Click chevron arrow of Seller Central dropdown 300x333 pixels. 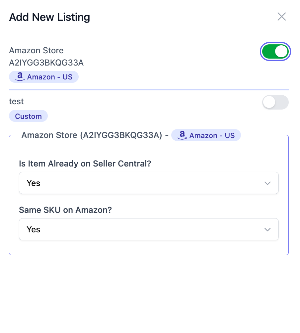pos(267,183)
